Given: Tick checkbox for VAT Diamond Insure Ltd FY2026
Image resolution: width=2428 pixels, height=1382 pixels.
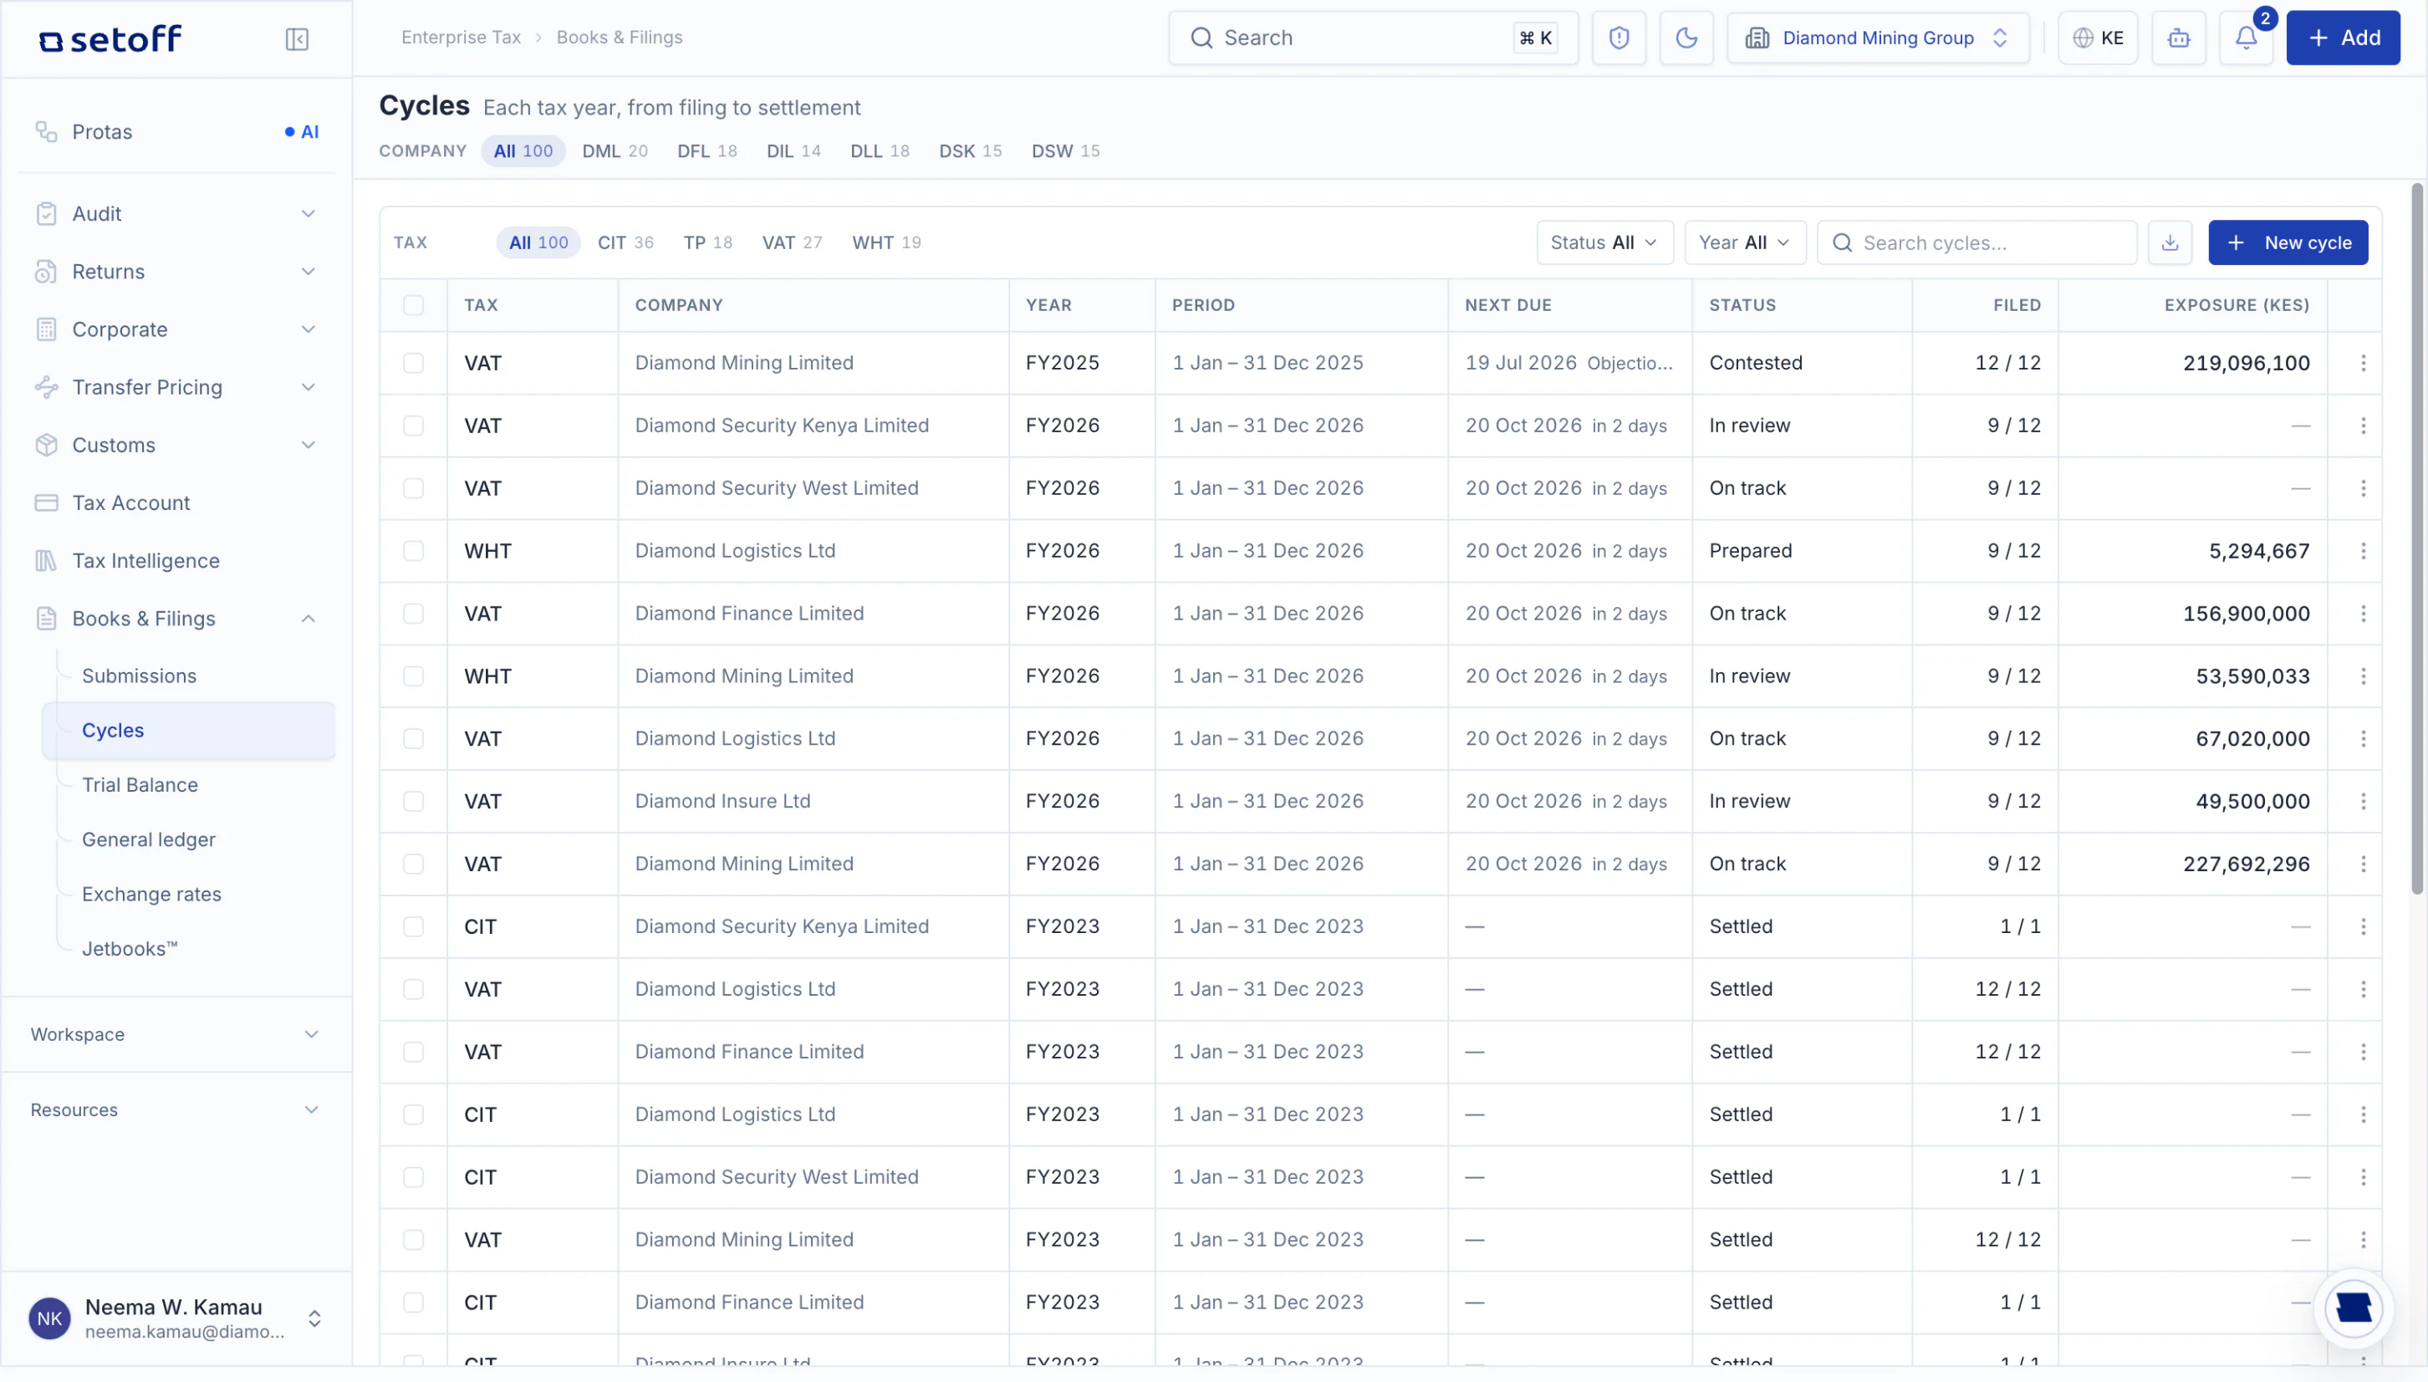Looking at the screenshot, I should click(413, 801).
